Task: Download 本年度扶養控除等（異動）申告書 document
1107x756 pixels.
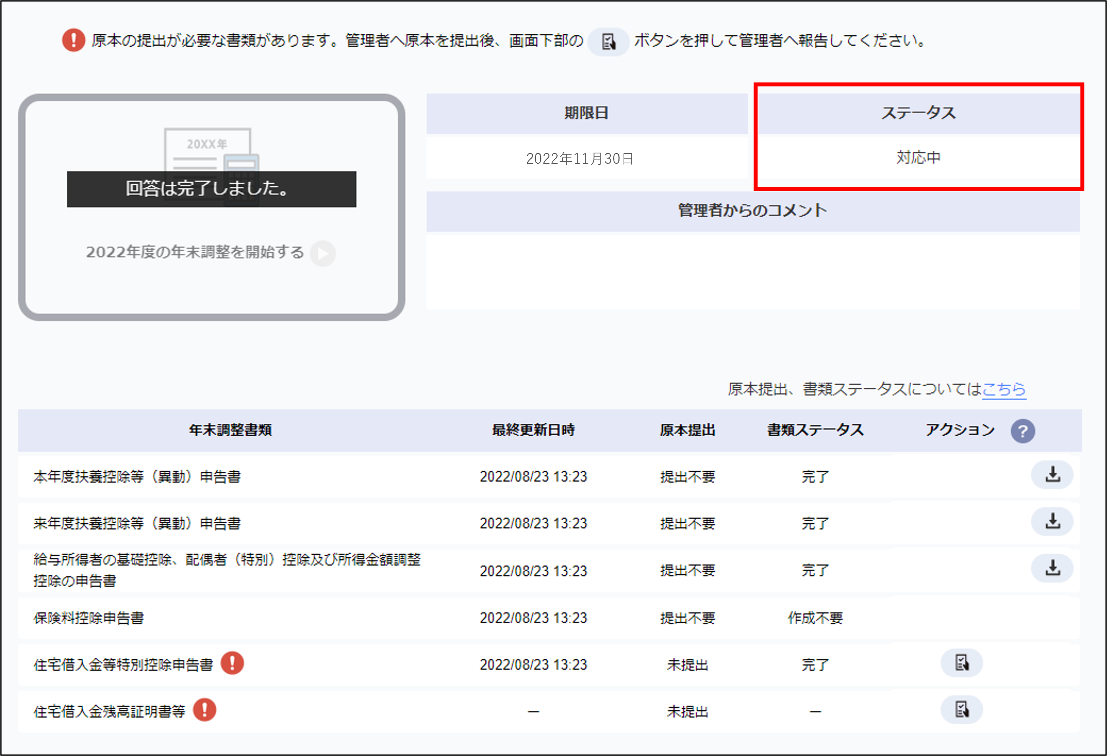Action: click(1052, 475)
